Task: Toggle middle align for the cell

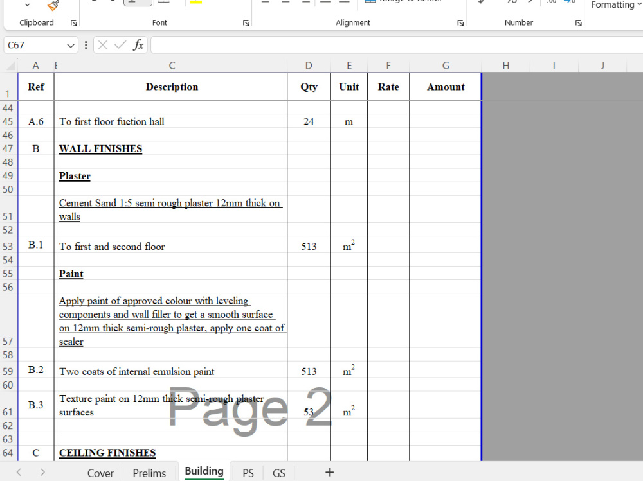Action: (285, 3)
